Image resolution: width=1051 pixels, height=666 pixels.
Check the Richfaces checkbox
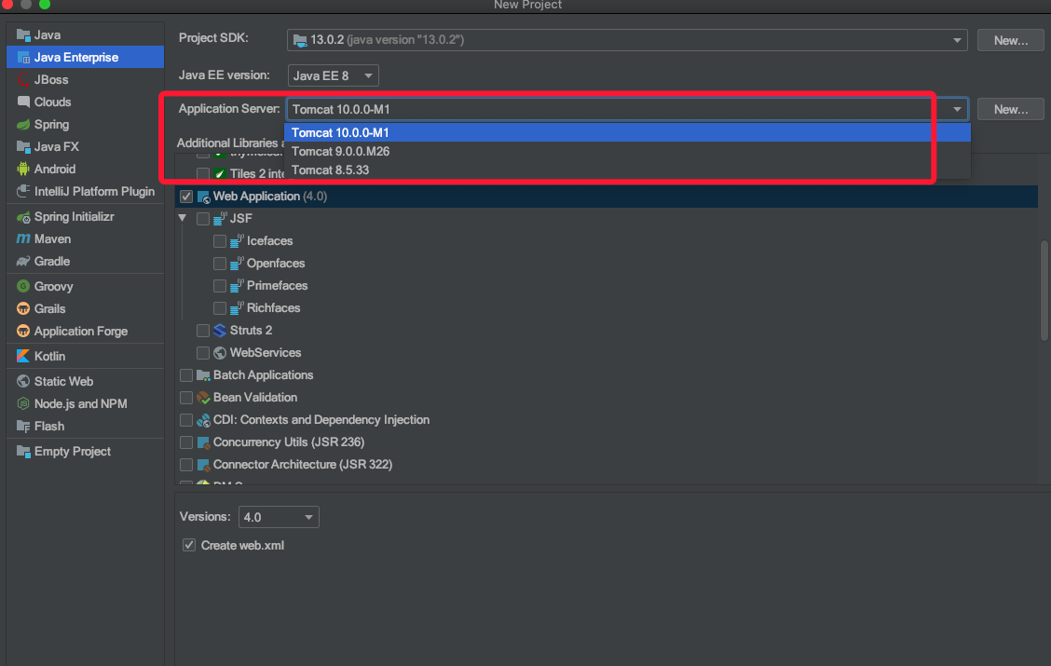[220, 308]
